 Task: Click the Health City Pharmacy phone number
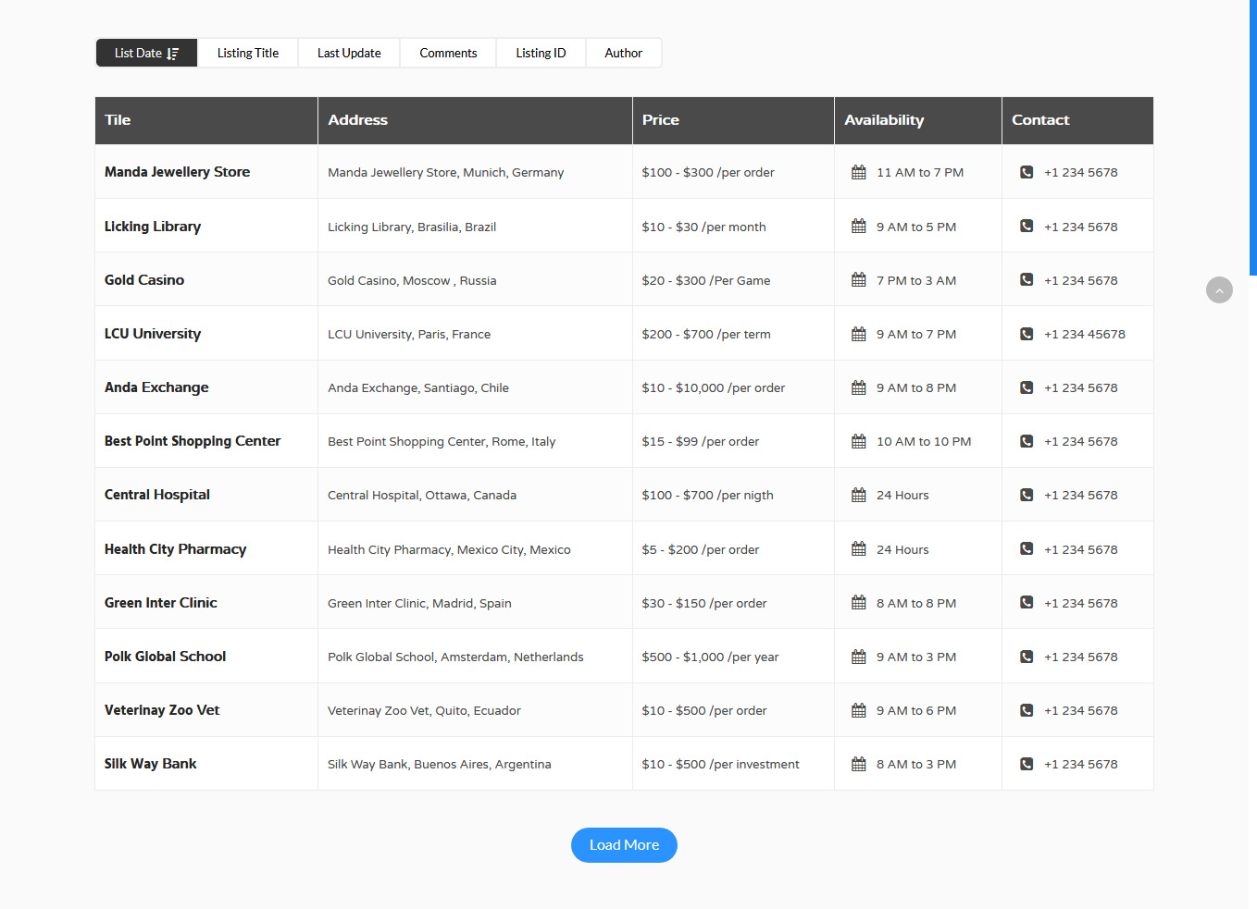(1080, 549)
